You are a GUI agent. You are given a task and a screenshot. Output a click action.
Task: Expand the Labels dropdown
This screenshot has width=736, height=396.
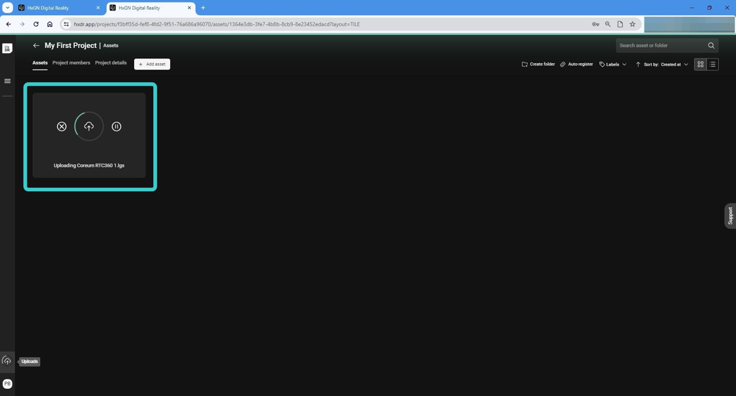(612, 64)
